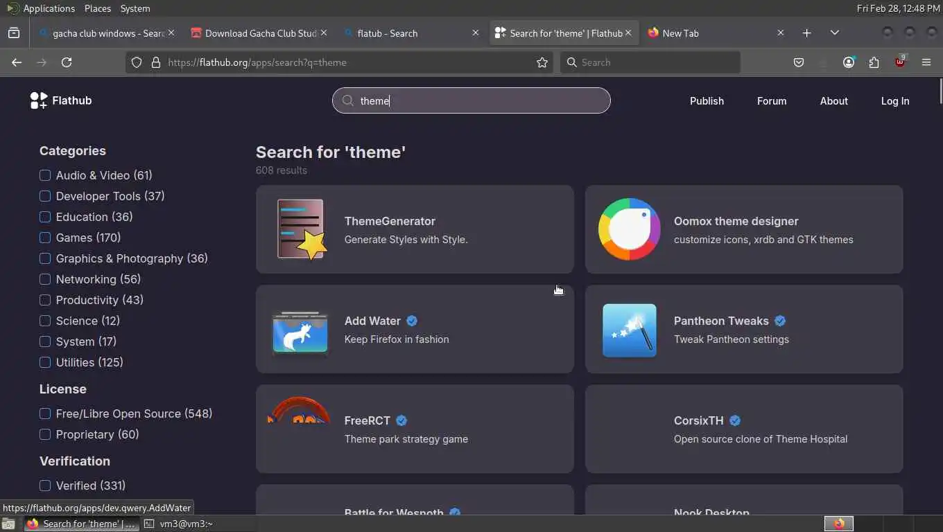Check Proprietary license filter
Image resolution: width=943 pixels, height=532 pixels.
pyautogui.click(x=45, y=434)
